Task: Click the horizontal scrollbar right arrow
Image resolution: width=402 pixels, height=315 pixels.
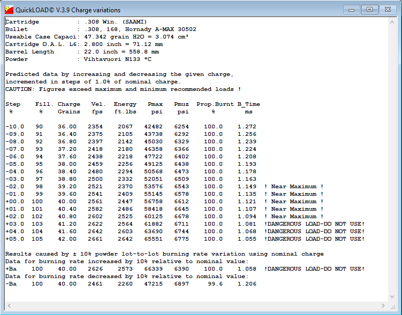Action: coord(383,305)
